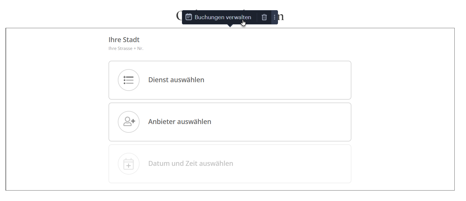
Task: Click the "Ihre Stadt" location heading
Action: point(124,40)
